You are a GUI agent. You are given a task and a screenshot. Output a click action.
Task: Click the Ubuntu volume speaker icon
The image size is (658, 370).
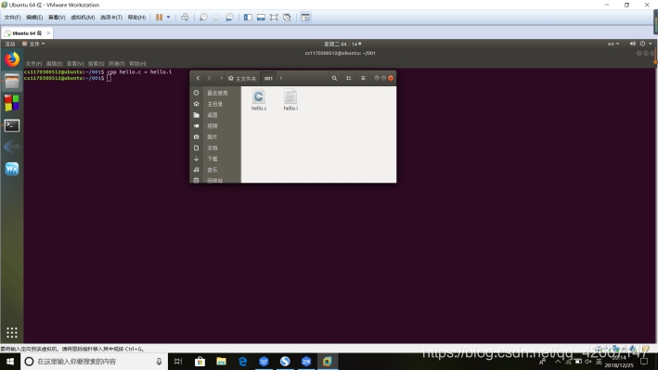click(x=632, y=44)
